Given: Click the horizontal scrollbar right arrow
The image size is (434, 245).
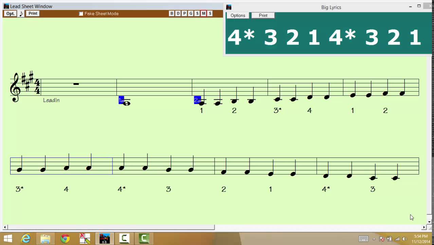Looking at the screenshot, I should 424,227.
